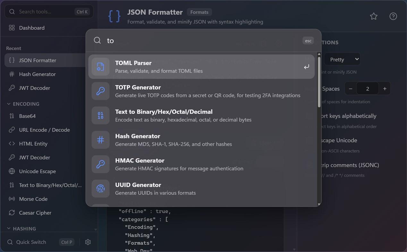Click the TOML Parser file icon
The width and height of the screenshot is (407, 252).
point(100,67)
